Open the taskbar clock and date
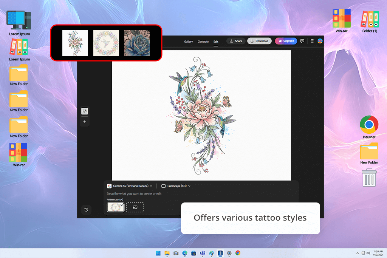This screenshot has width=387, height=258. [x=378, y=253]
